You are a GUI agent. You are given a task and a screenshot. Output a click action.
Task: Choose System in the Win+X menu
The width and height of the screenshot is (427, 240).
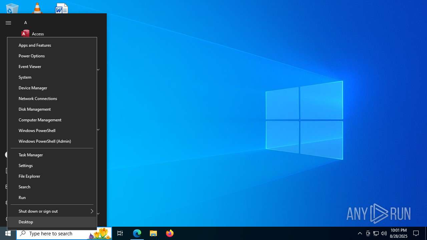52,77
